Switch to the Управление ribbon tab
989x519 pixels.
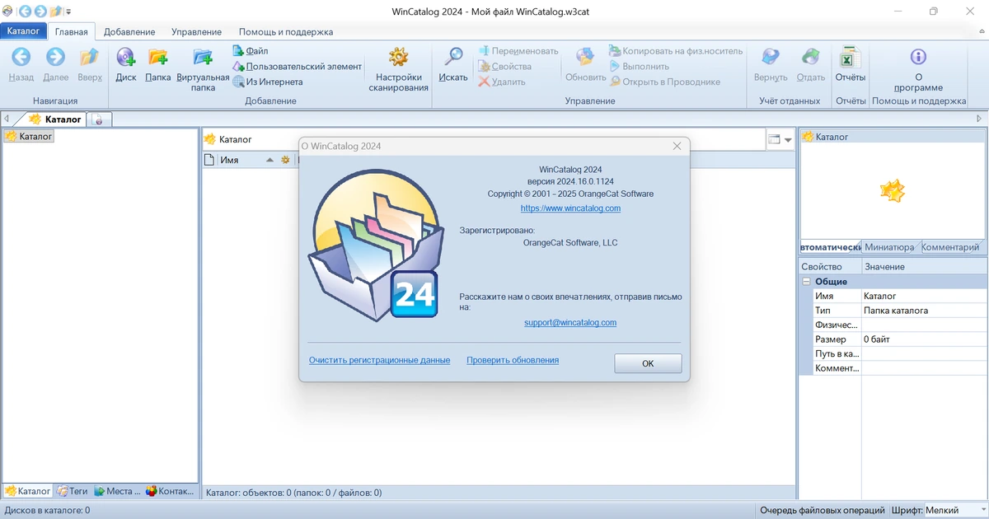(196, 31)
